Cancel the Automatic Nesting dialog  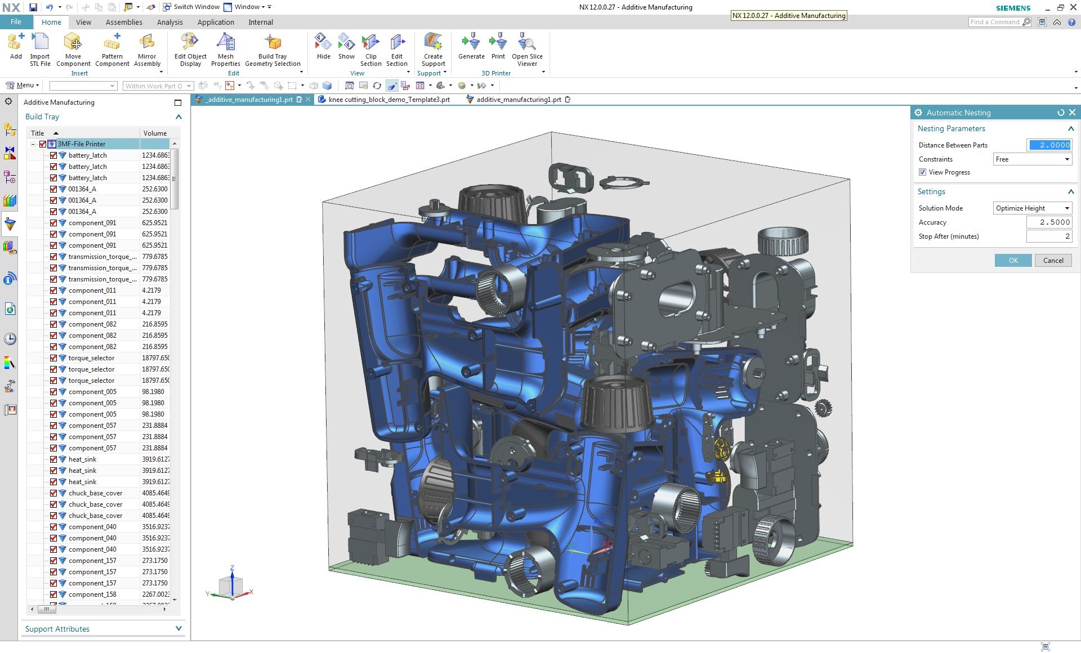[x=1052, y=260]
